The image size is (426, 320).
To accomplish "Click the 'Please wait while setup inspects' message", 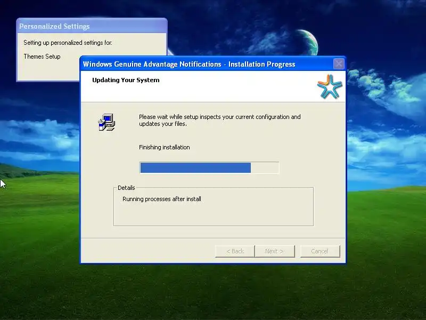I will tap(220, 121).
